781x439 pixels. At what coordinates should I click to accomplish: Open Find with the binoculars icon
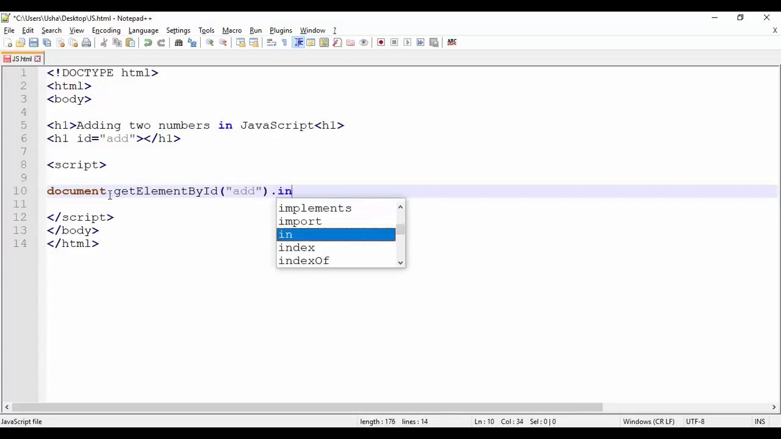click(x=179, y=43)
